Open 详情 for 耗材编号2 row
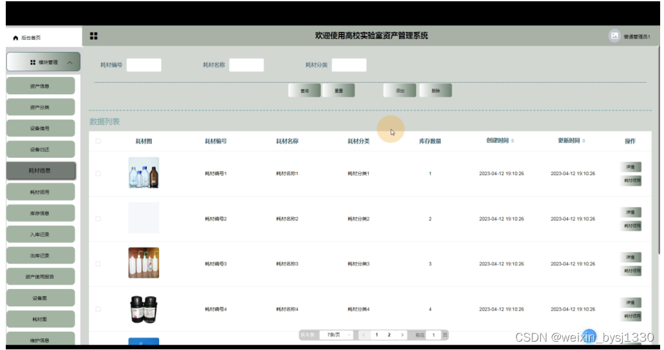Screen dimensions: 664x350 pos(631,212)
